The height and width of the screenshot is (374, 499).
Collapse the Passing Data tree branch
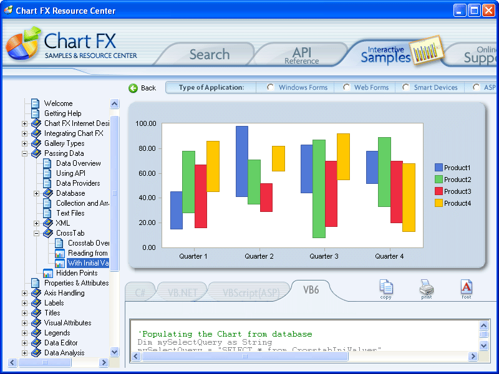[x=23, y=153]
